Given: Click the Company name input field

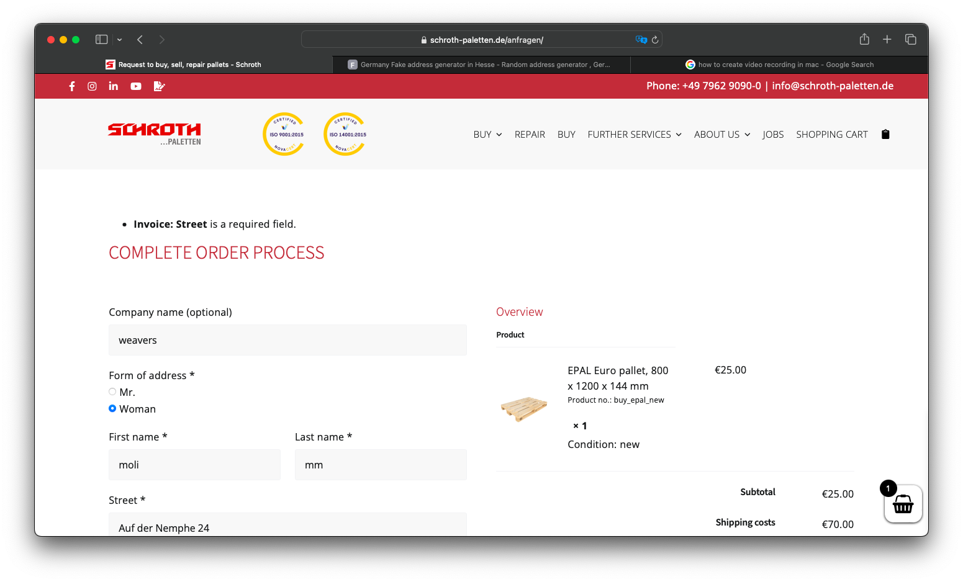Looking at the screenshot, I should (x=287, y=340).
